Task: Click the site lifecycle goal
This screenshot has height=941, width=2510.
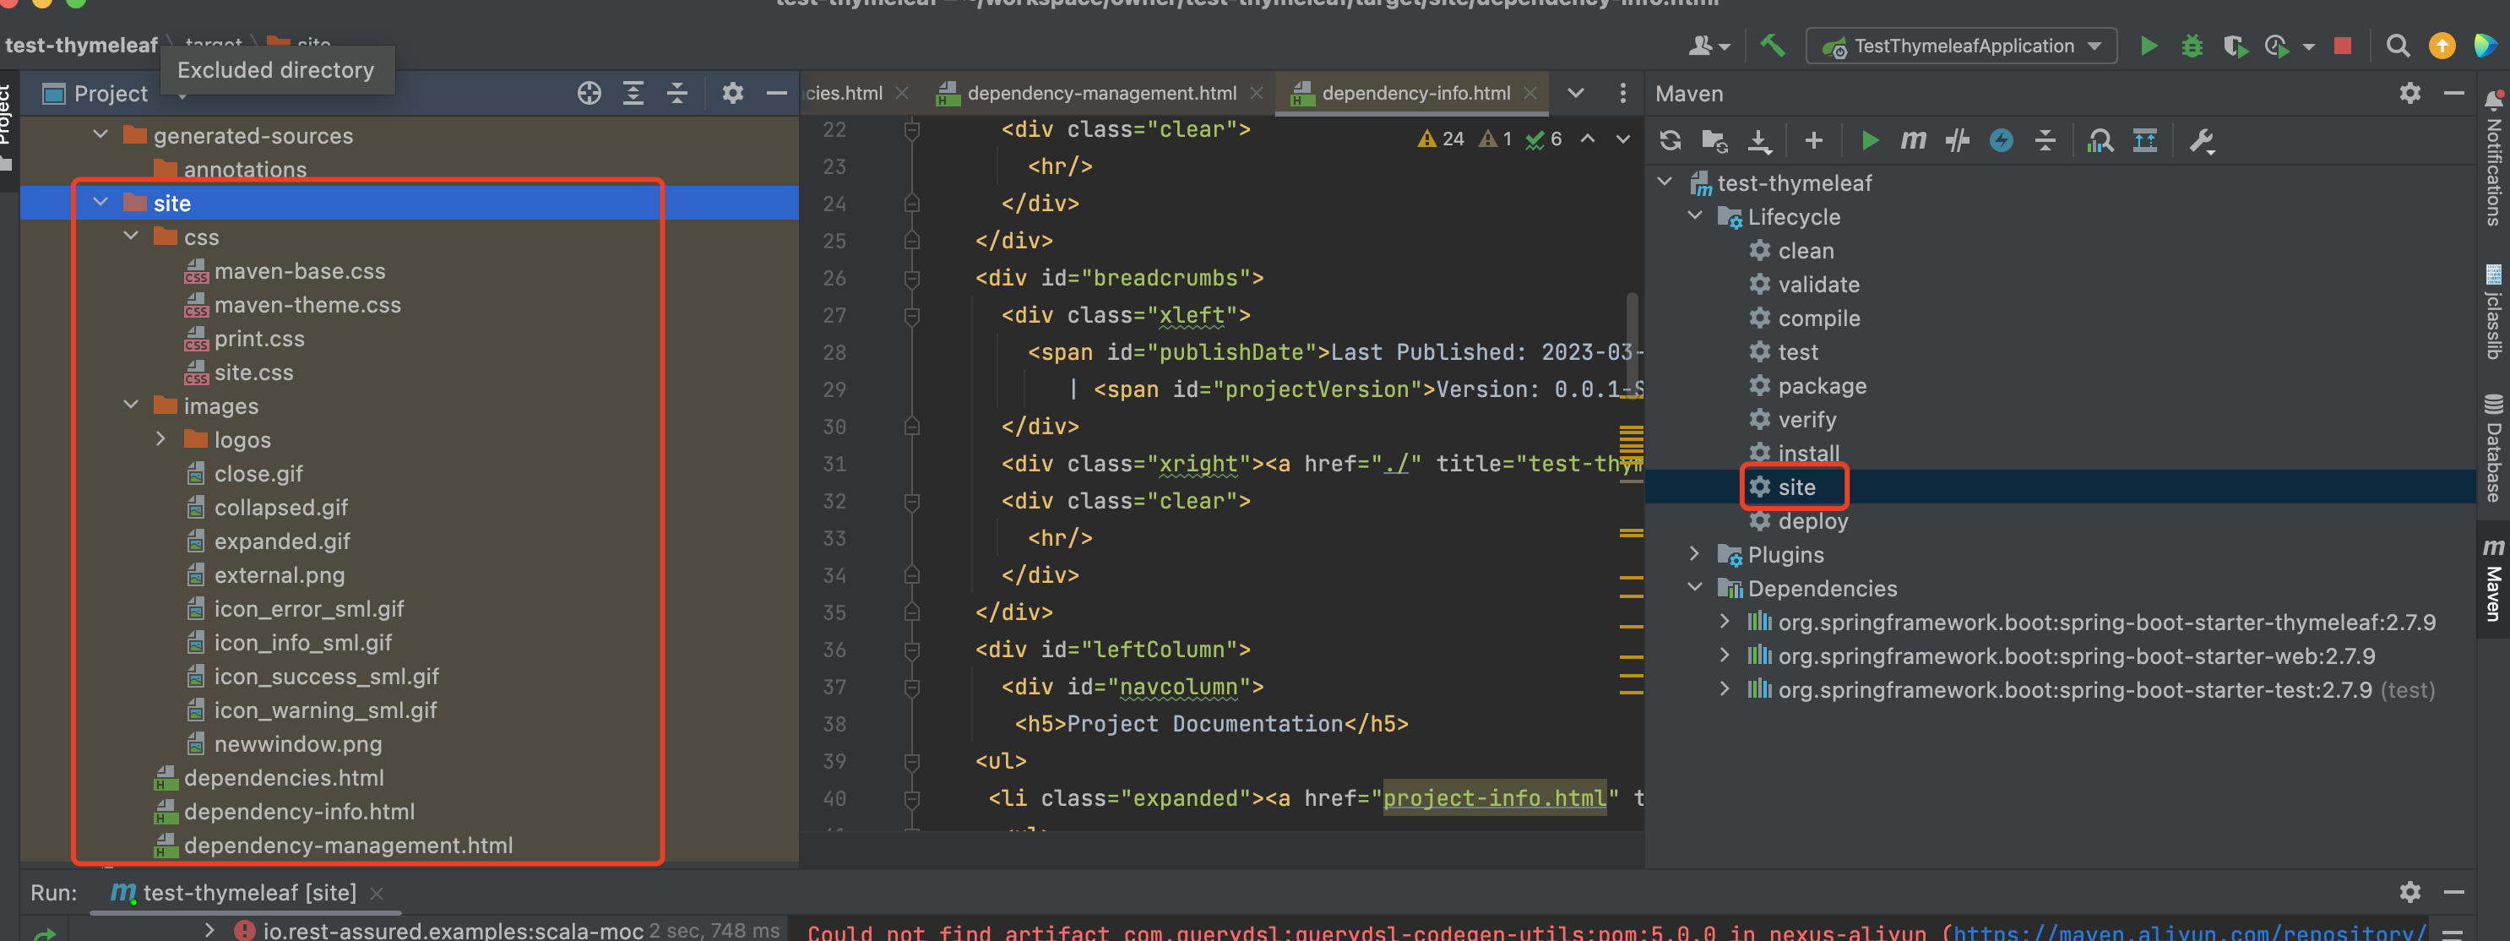Action: coord(1795,487)
